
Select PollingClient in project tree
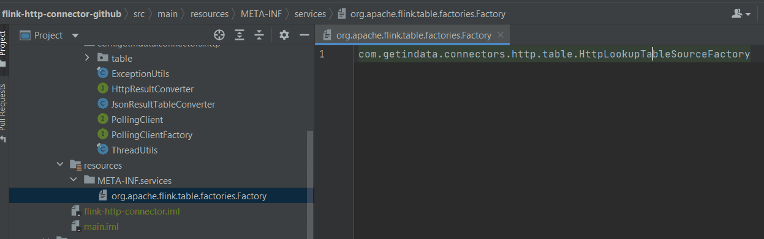137,119
